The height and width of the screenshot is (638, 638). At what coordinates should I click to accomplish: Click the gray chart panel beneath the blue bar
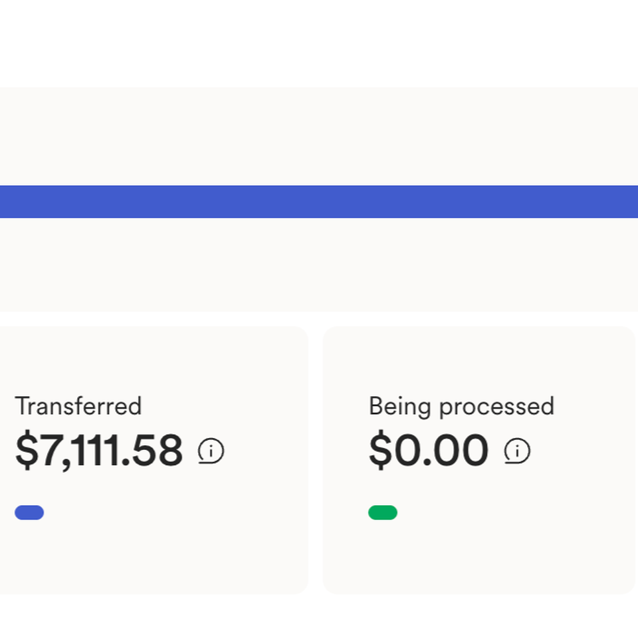[319, 265]
